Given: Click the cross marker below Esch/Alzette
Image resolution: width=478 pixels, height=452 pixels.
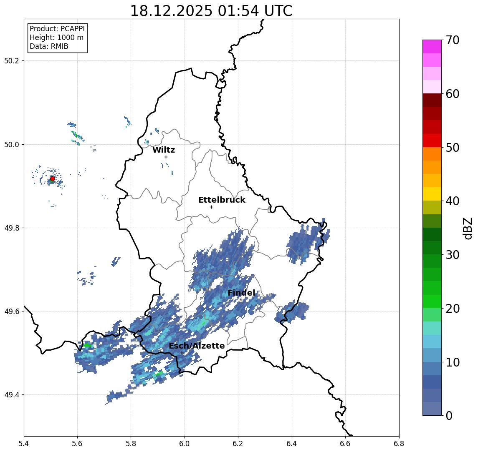Looking at the screenshot, I should click(x=182, y=353).
